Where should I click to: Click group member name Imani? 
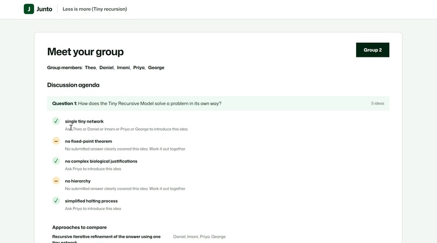[123, 68]
